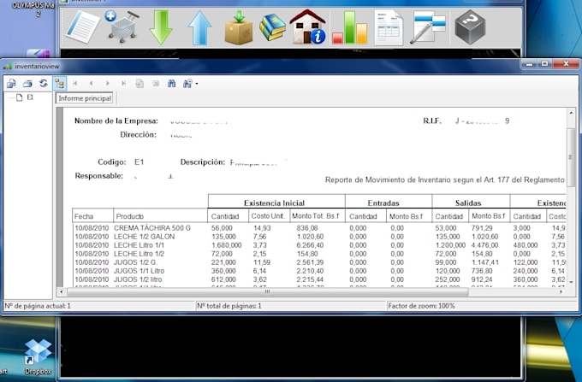Click the horizontal scrollbar right arrow
The height and width of the screenshot is (382, 582).
(561, 292)
